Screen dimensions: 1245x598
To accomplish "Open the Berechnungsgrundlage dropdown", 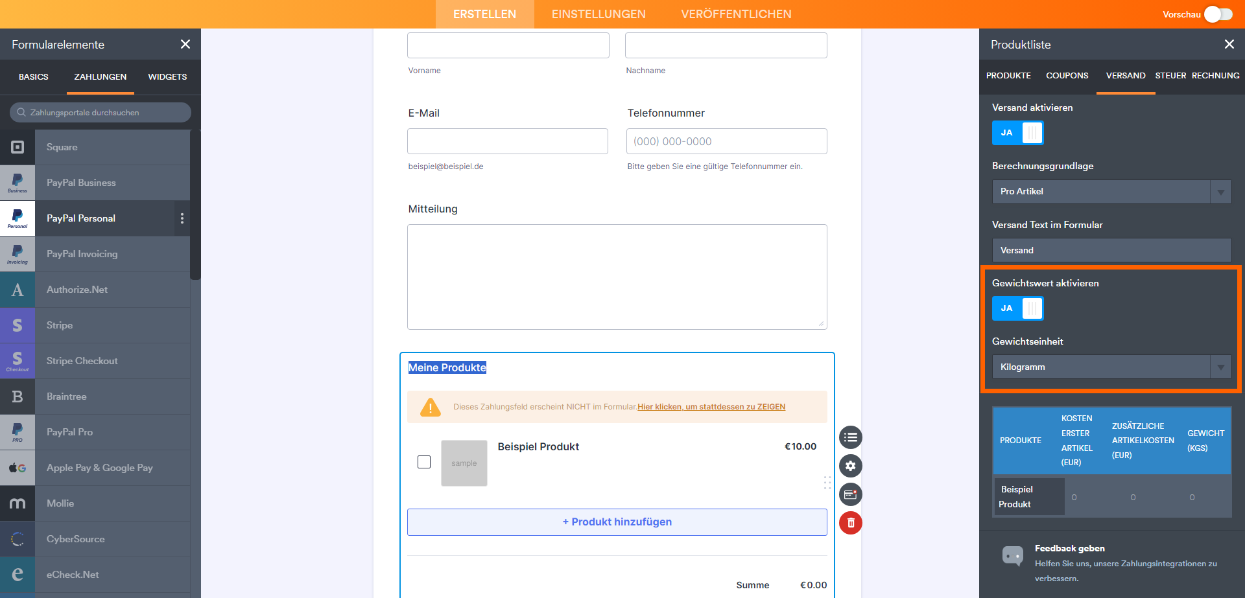I will (1111, 192).
